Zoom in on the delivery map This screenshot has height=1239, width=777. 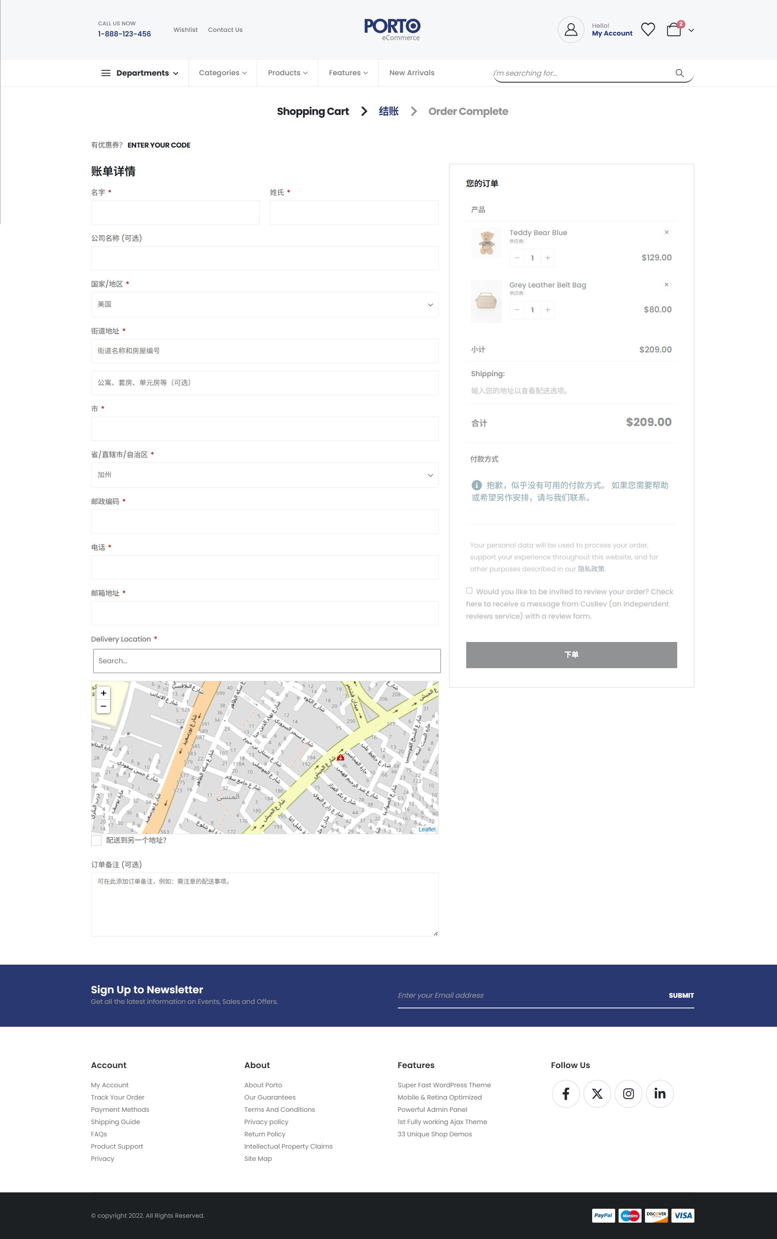tap(103, 693)
